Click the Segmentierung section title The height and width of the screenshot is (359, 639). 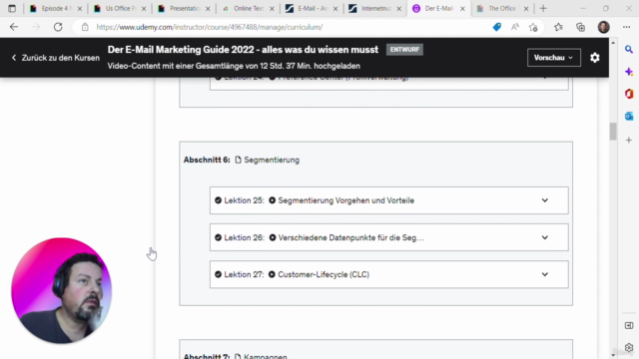pos(272,160)
